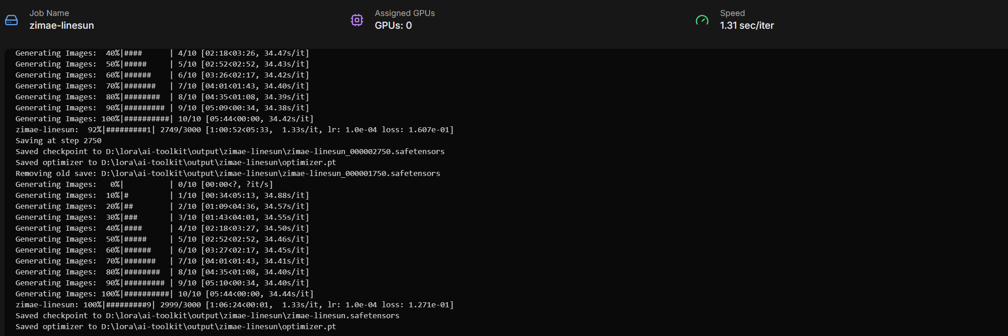
Task: Click the log line showing 34.44s/it
Action: pos(164,294)
